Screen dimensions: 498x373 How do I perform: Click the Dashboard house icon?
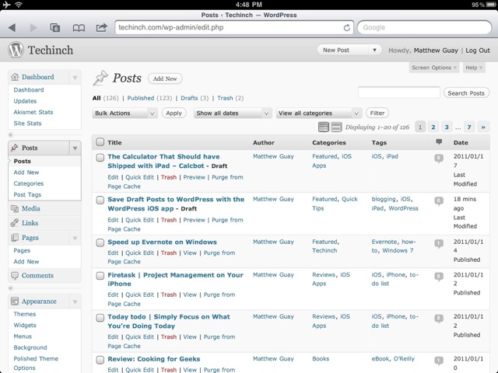(15, 77)
